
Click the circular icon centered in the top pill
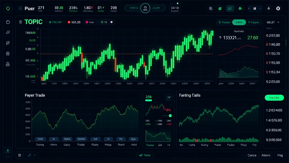coord(145,8)
